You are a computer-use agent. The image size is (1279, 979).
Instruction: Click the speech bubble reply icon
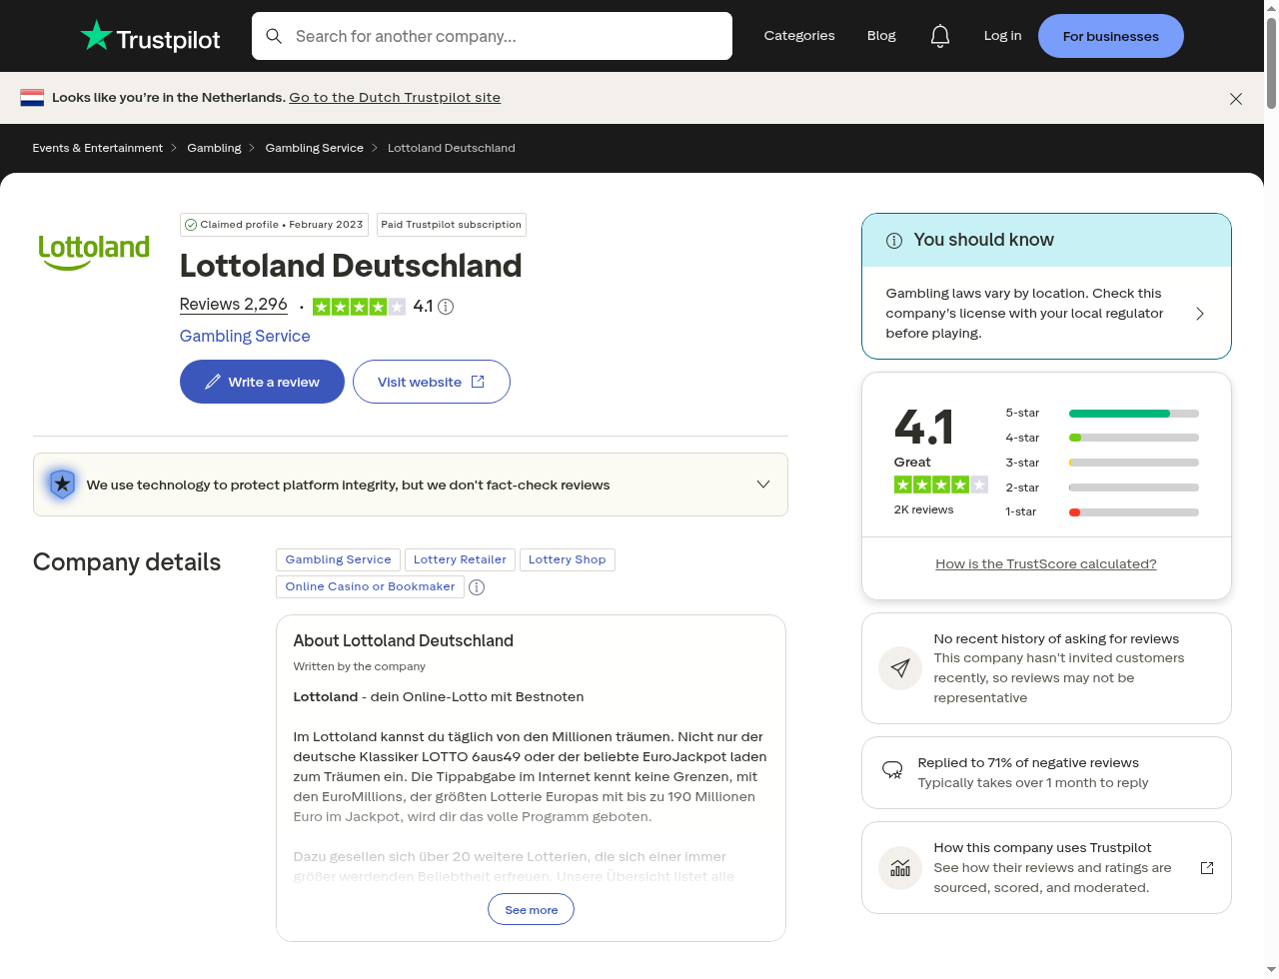[x=892, y=769]
